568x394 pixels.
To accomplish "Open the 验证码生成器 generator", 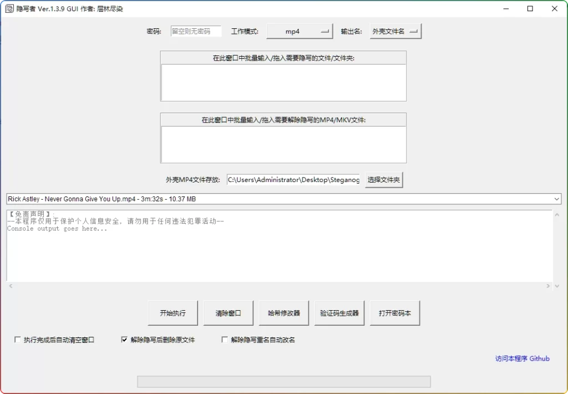I will [x=339, y=312].
